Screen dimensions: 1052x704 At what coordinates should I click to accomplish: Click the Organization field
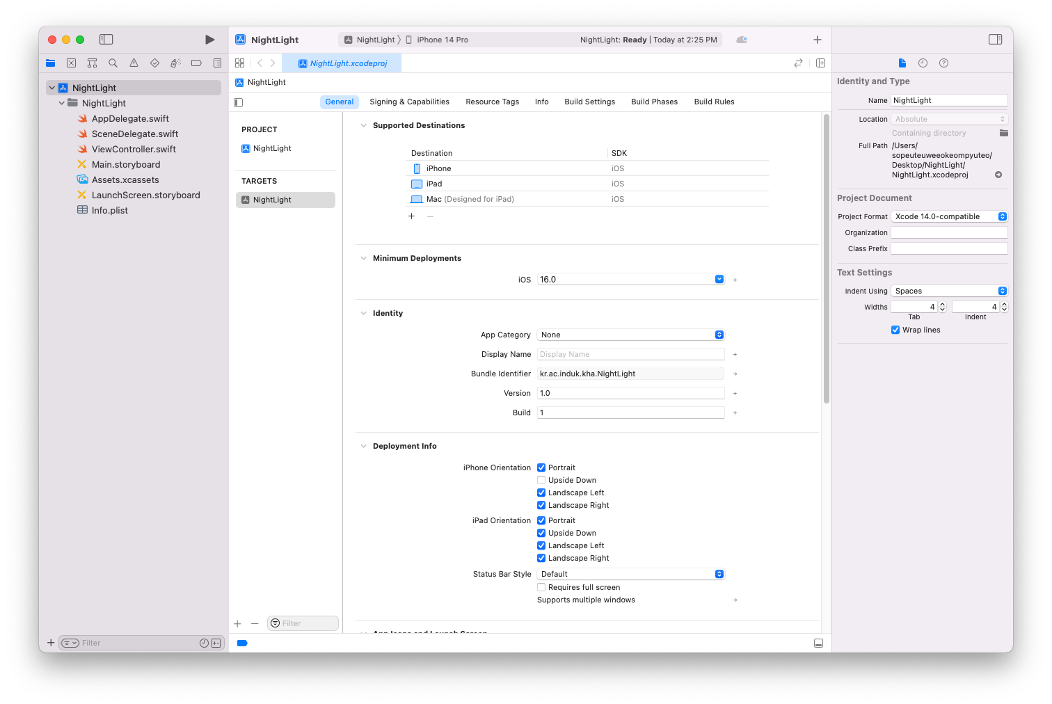(x=949, y=233)
